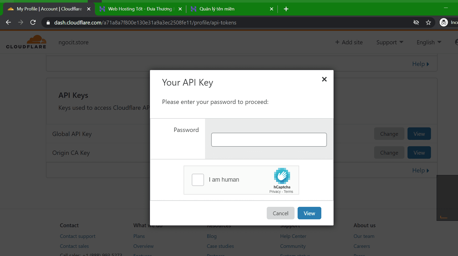Open a new browser tab
Screen dimensions: 458x256
pos(286,9)
